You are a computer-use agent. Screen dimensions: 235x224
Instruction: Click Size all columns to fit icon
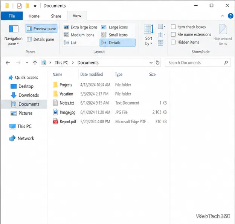point(160,43)
